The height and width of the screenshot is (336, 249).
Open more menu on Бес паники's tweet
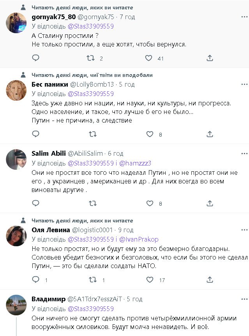244,84
